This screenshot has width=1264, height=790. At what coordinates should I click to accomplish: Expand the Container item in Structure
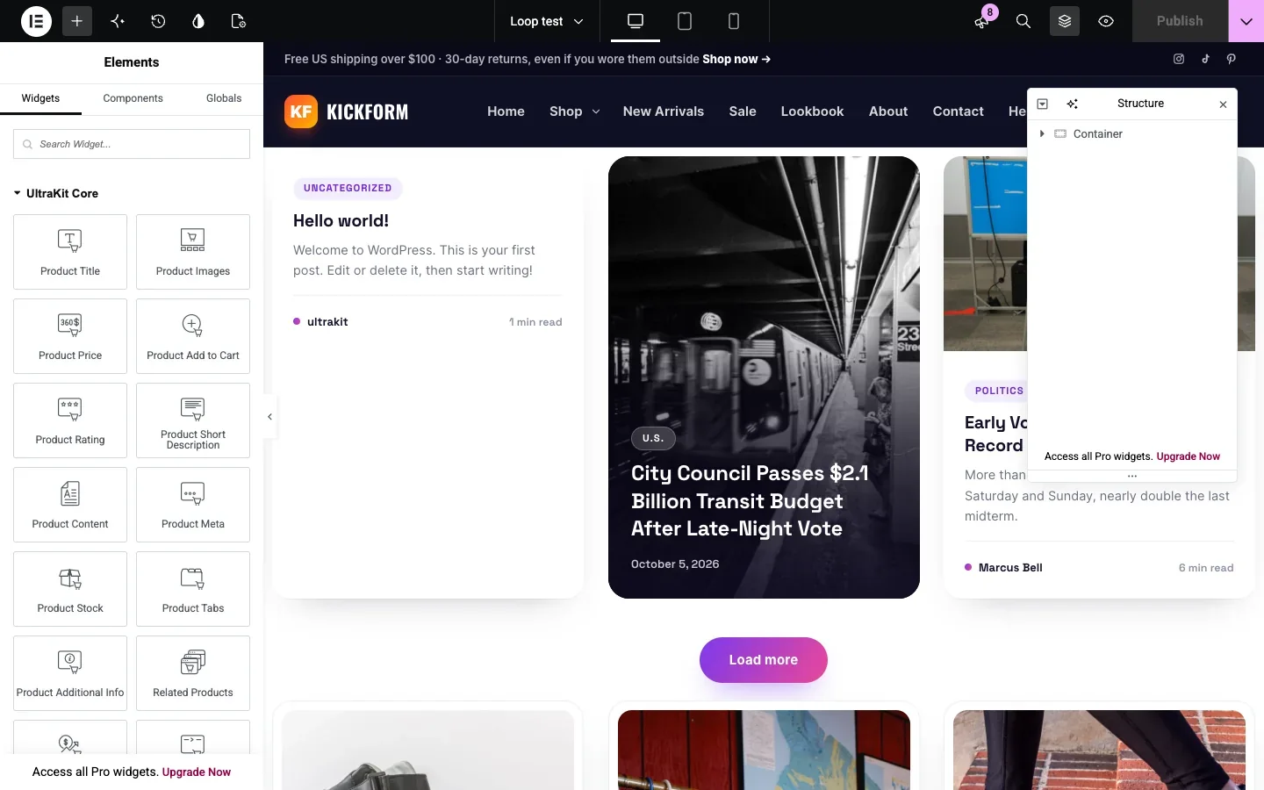click(x=1042, y=133)
